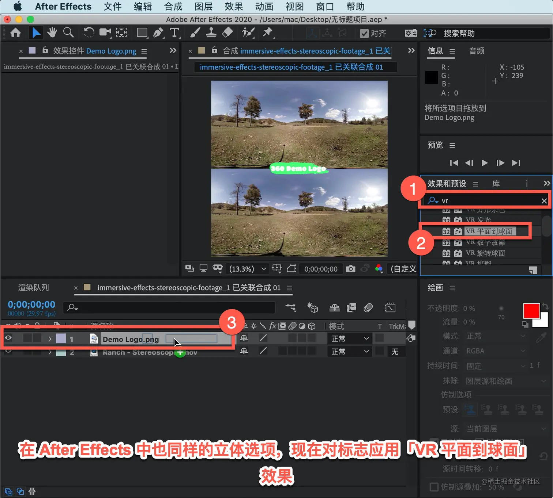Viewport: 553px width, 498px height.
Task: Select the Puppet Pin tool
Action: pos(268,32)
